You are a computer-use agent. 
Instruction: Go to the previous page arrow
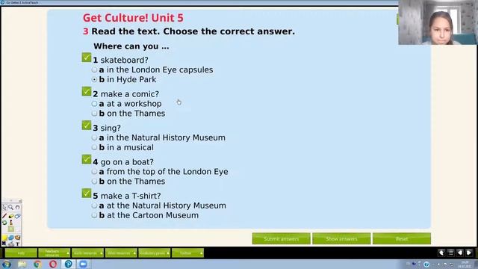[x=460, y=253]
